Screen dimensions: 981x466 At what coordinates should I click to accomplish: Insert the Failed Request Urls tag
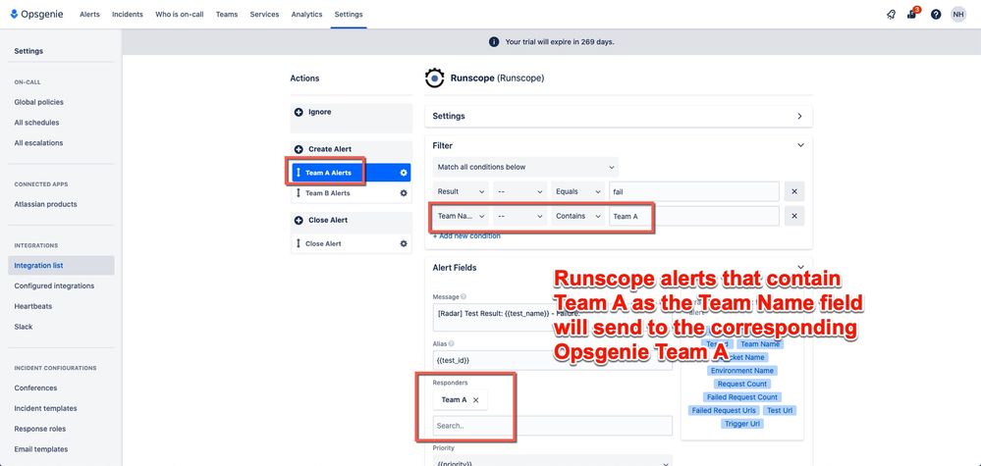tap(724, 411)
